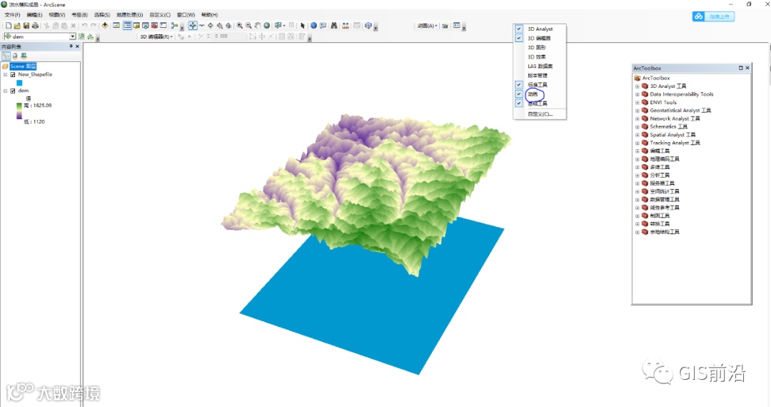Viewport: 771px width, 407px height.
Task: Select the Scene 图层 root item
Action: point(23,66)
